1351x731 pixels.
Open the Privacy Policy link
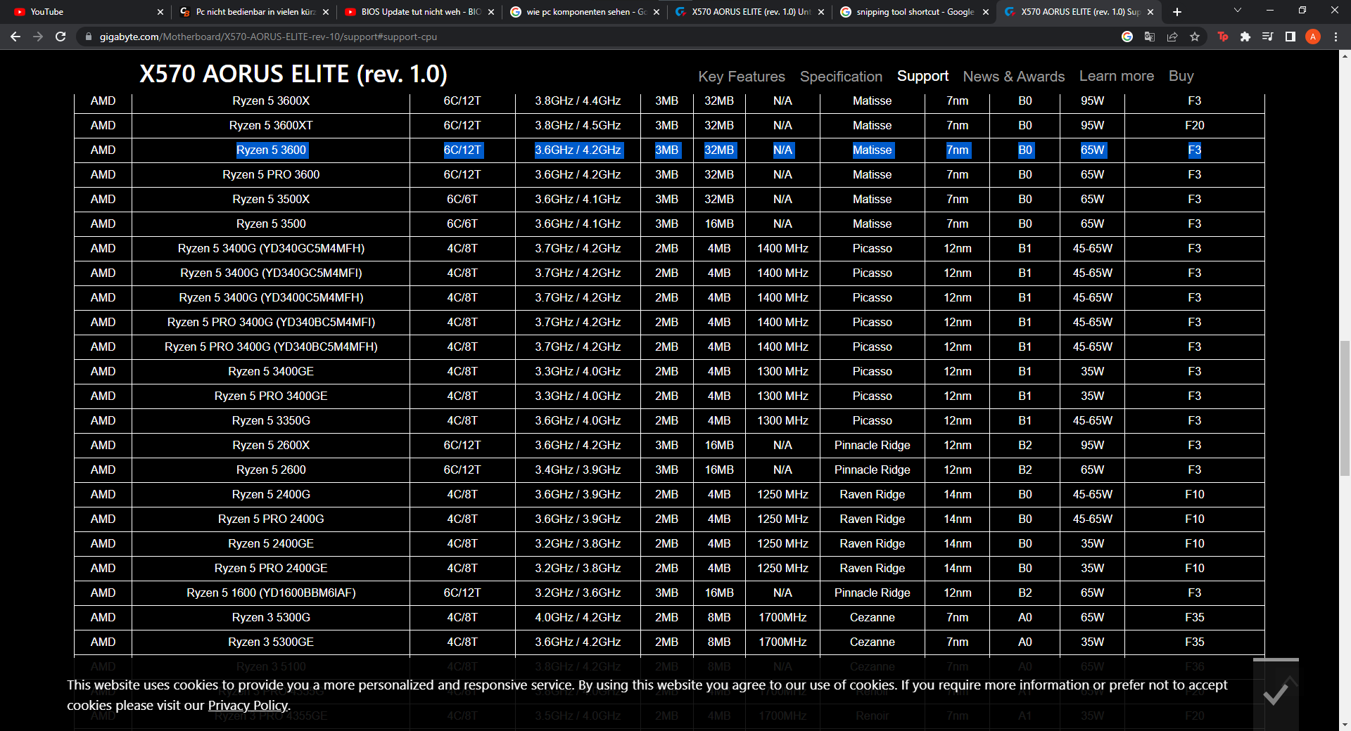[x=248, y=705]
